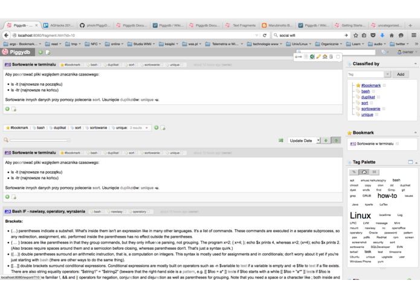
Task: Click the Tag input field
Action: pos(366,74)
